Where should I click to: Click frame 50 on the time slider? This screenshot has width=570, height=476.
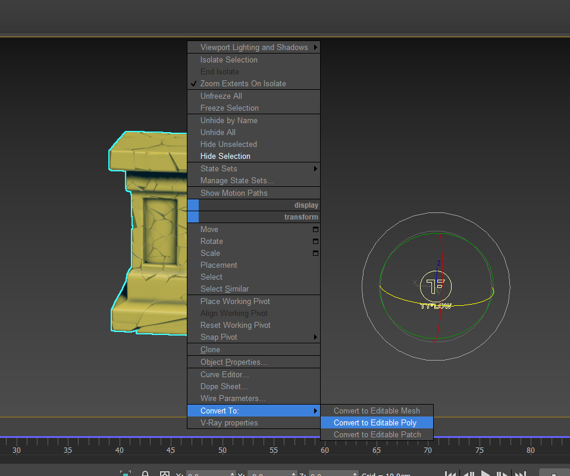(222, 450)
